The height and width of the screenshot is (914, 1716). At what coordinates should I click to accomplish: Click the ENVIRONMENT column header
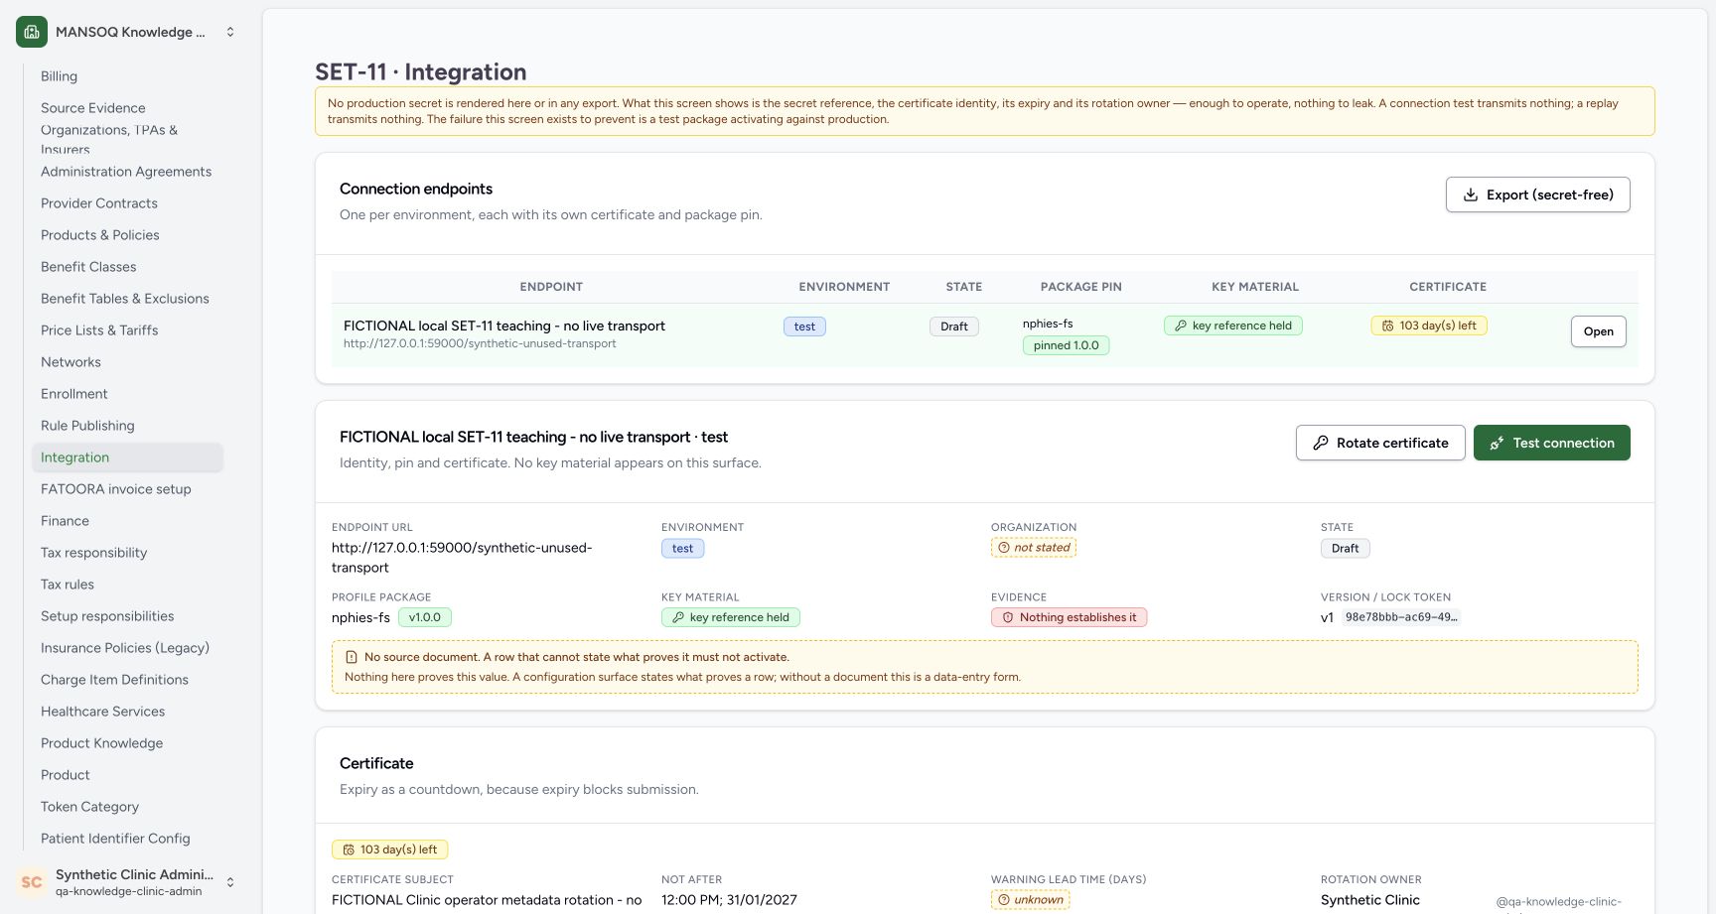point(844,287)
